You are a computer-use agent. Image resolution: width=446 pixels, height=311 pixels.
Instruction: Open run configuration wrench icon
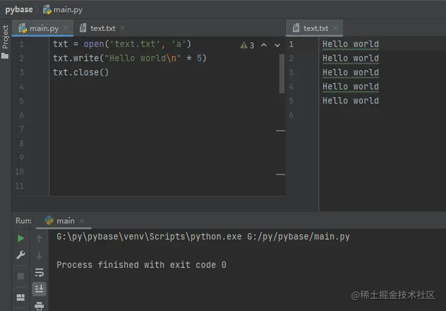tap(21, 255)
